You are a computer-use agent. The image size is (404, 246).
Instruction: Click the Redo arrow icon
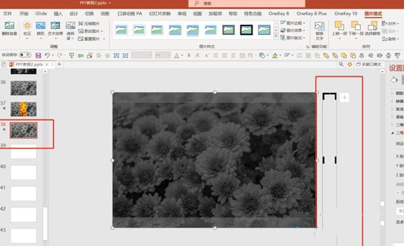59,55
